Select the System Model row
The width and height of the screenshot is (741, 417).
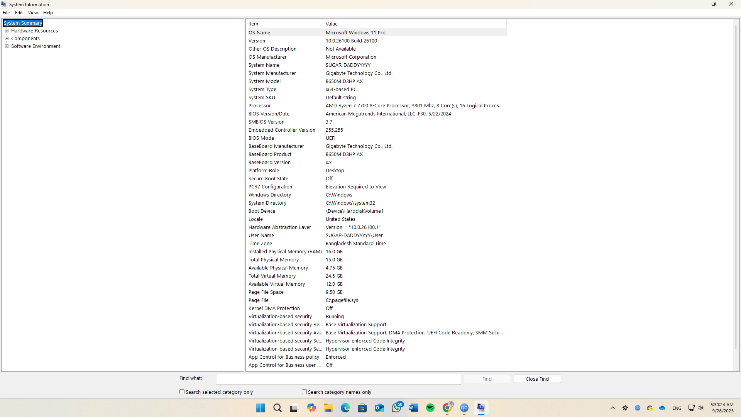[377, 81]
